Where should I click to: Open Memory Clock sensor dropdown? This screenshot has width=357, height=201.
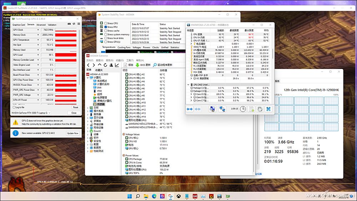click(38, 35)
